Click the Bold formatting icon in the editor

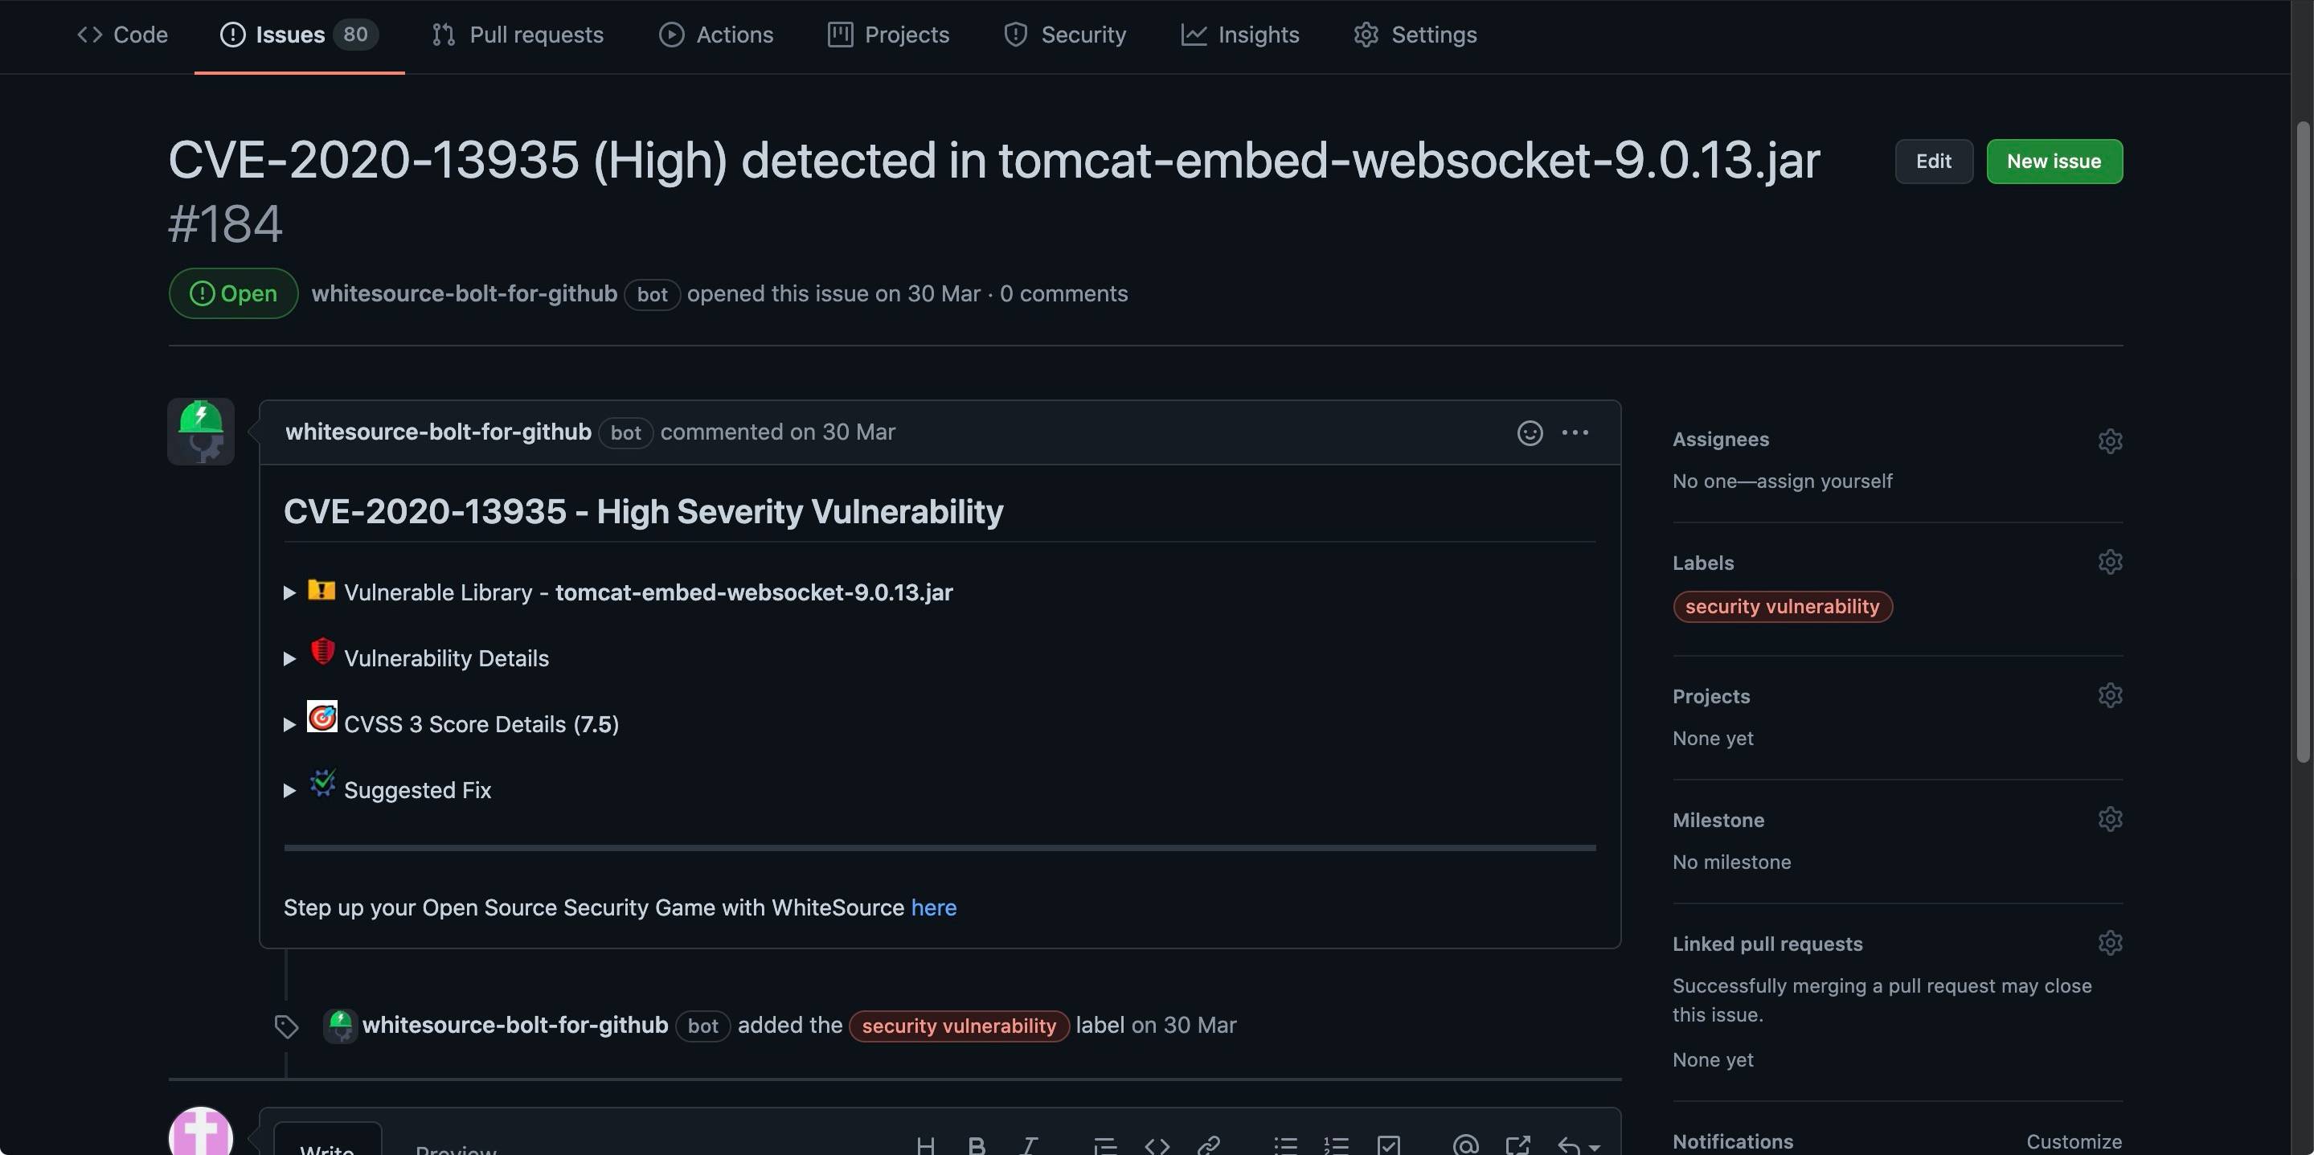(977, 1145)
